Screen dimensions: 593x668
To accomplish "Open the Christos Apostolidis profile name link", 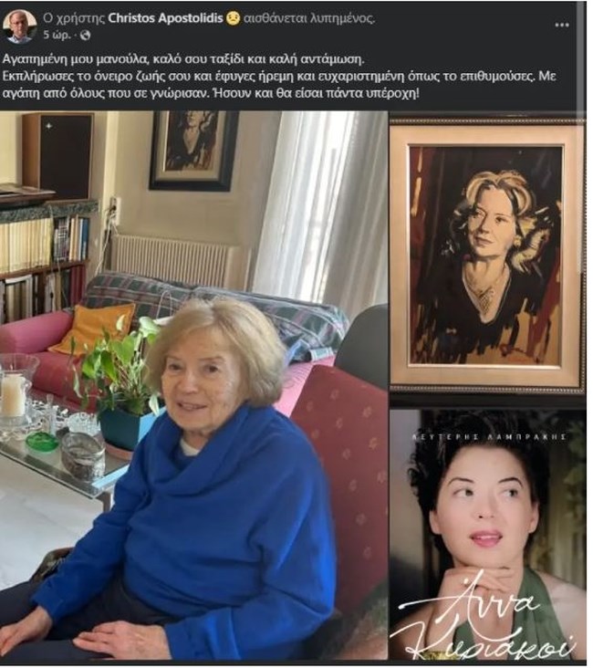I will (x=166, y=18).
